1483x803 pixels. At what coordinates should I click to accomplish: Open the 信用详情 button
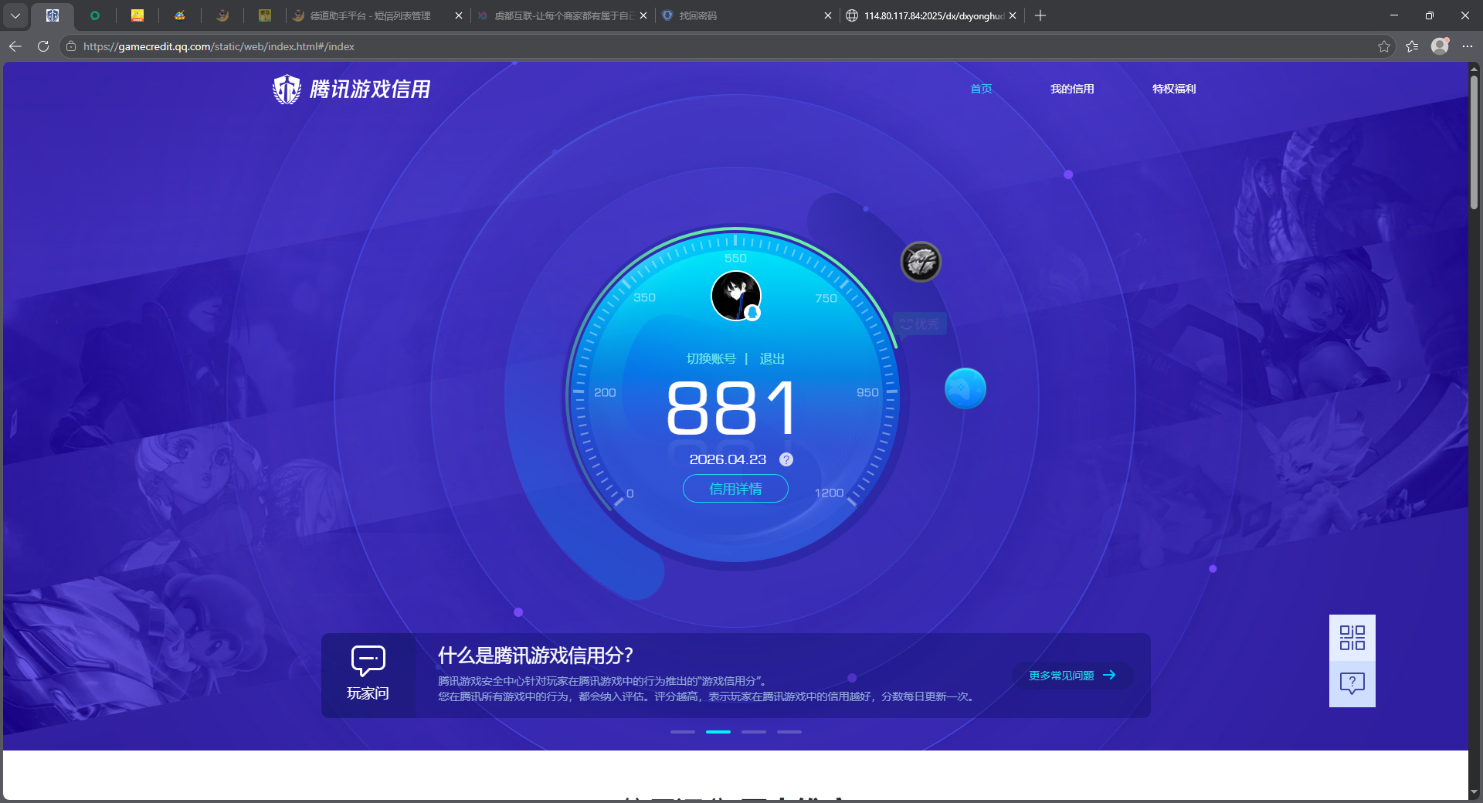[x=735, y=489]
